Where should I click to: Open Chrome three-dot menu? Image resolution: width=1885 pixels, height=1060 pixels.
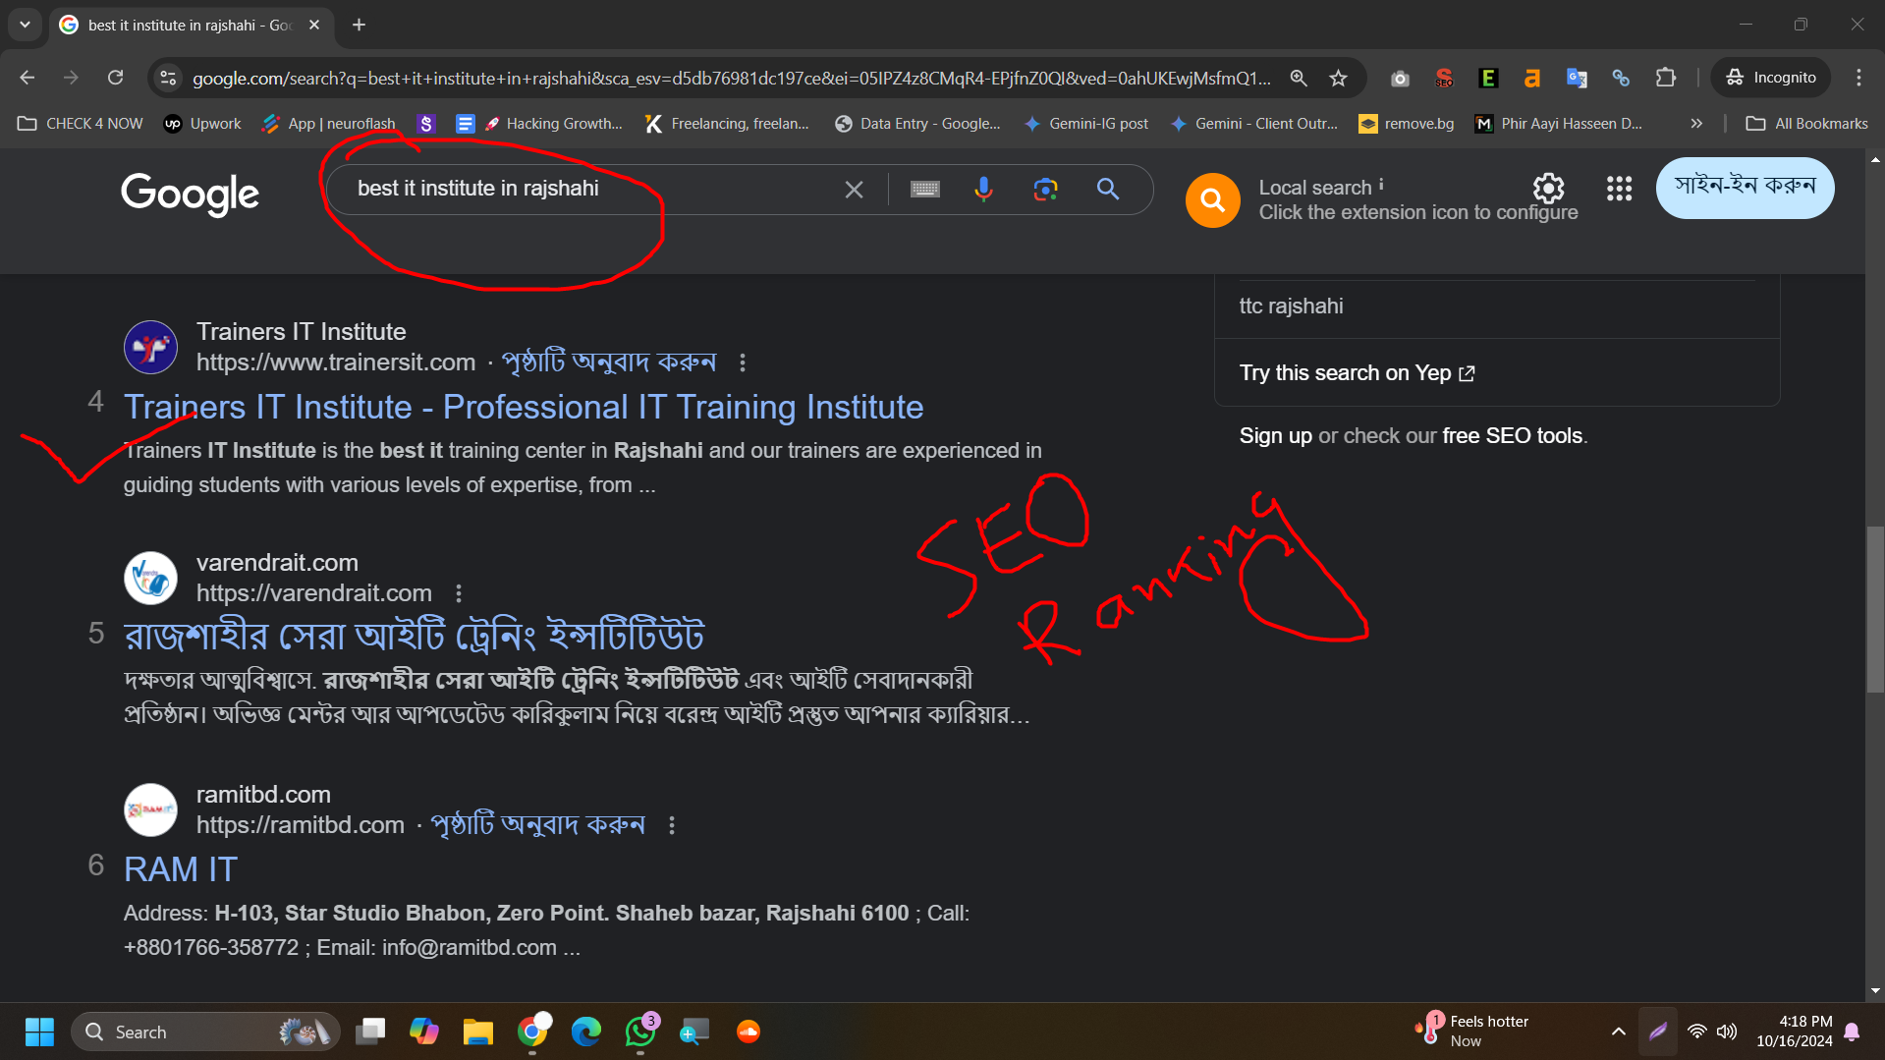(1858, 78)
